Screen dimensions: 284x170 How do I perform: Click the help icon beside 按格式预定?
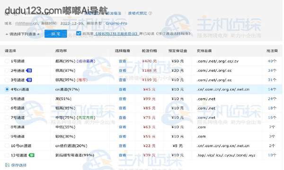pyautogui.click(x=151, y=13)
